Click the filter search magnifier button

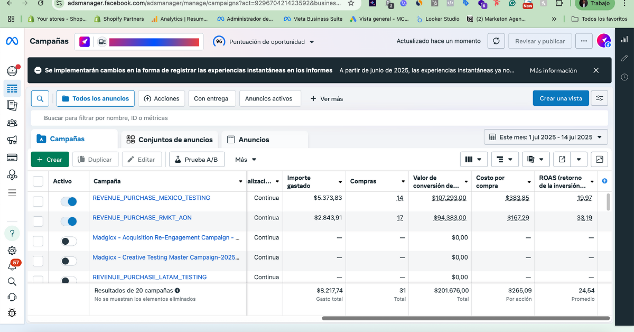click(40, 98)
